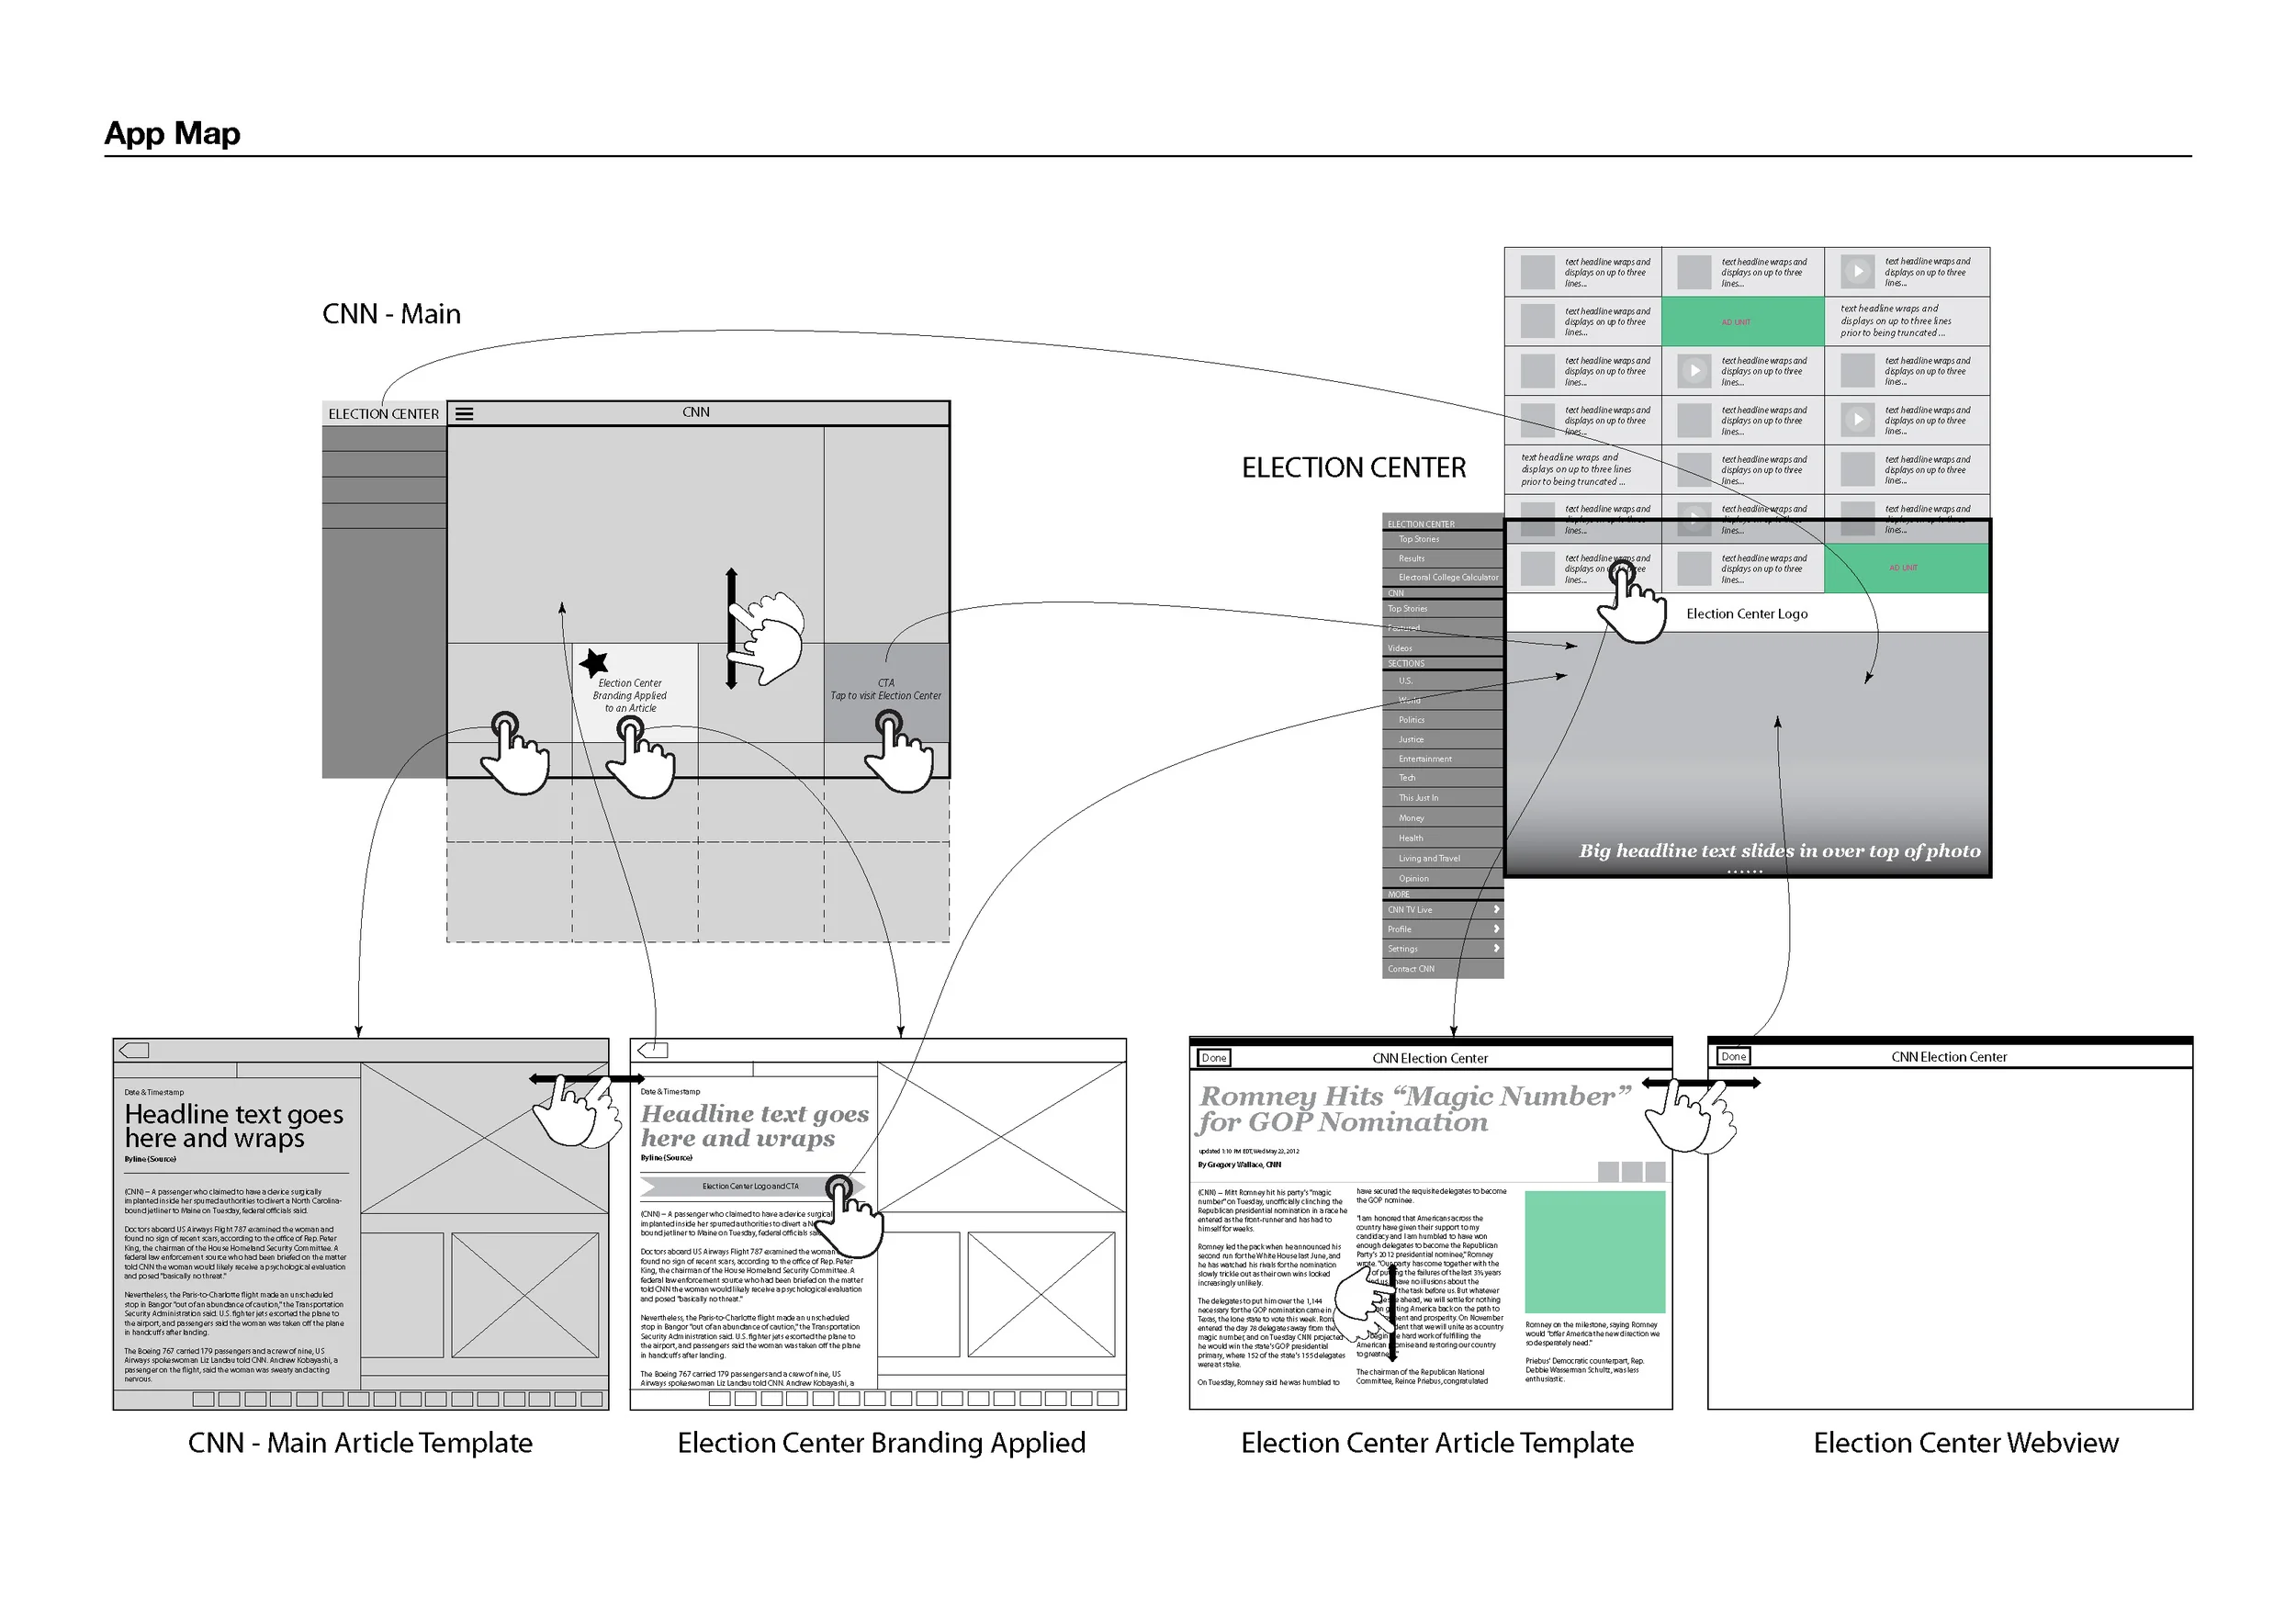Open the Opinion section

(x=1443, y=878)
